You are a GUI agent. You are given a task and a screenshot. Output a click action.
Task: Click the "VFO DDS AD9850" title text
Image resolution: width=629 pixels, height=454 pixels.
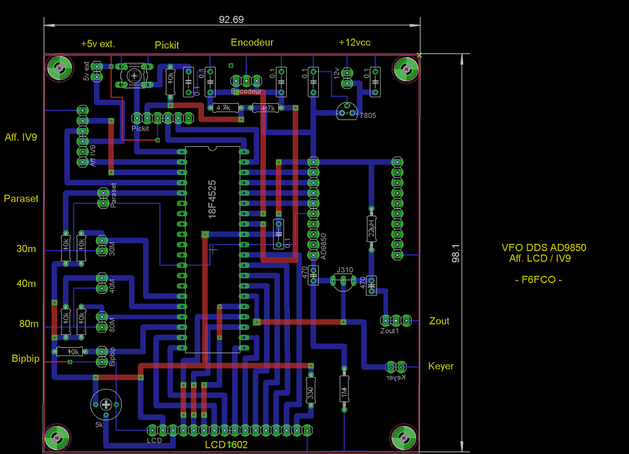pos(544,248)
